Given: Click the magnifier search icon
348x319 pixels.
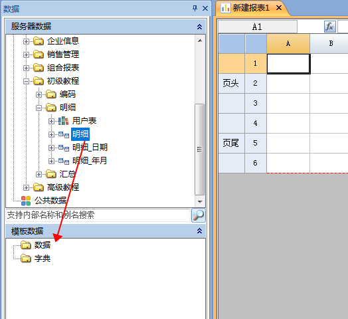Looking at the screenshot, I should (x=198, y=215).
